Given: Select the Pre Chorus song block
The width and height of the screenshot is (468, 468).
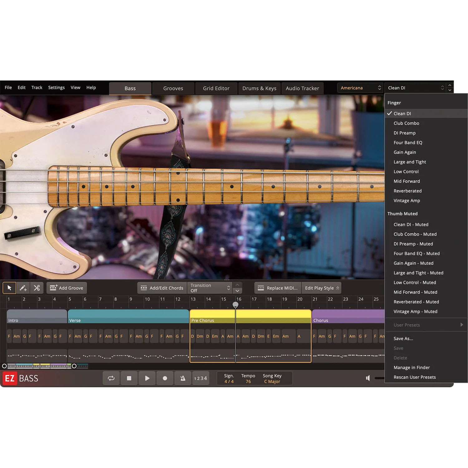Looking at the screenshot, I should click(251, 316).
